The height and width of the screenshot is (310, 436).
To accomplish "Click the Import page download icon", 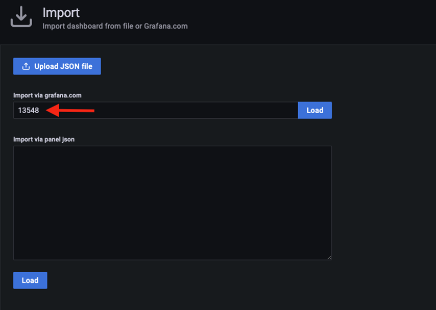I will pyautogui.click(x=21, y=17).
